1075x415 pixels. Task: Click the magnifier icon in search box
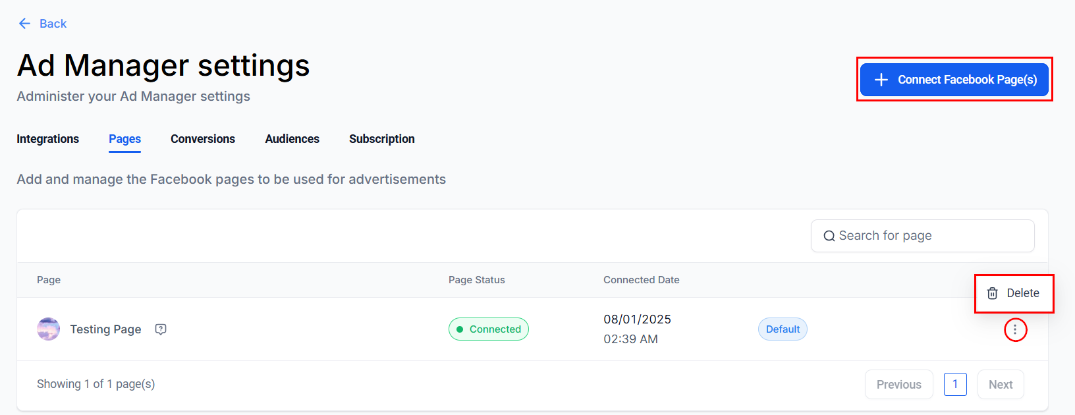(x=829, y=236)
